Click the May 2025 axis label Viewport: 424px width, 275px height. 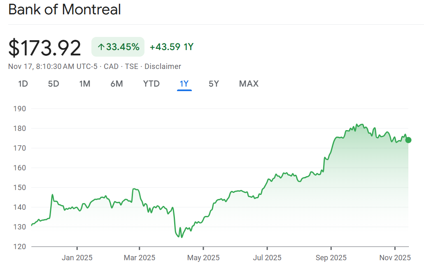(x=203, y=258)
